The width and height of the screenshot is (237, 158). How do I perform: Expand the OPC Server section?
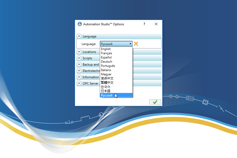[x=79, y=83]
